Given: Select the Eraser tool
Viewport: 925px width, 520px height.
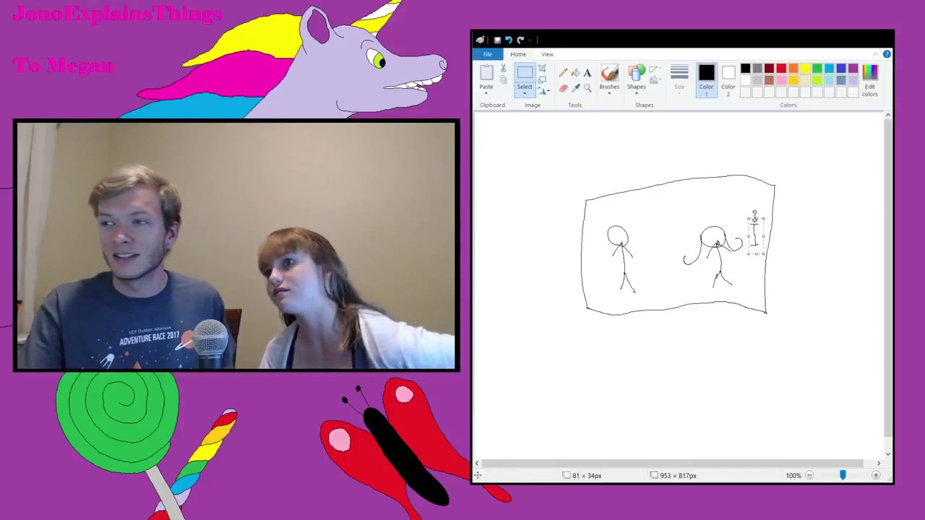Looking at the screenshot, I should pos(563,87).
